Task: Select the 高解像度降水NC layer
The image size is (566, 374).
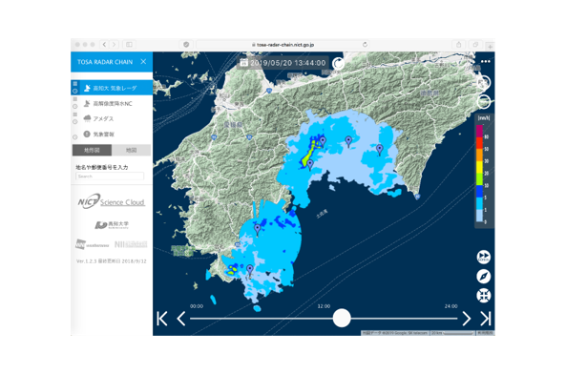Action: pyautogui.click(x=112, y=103)
